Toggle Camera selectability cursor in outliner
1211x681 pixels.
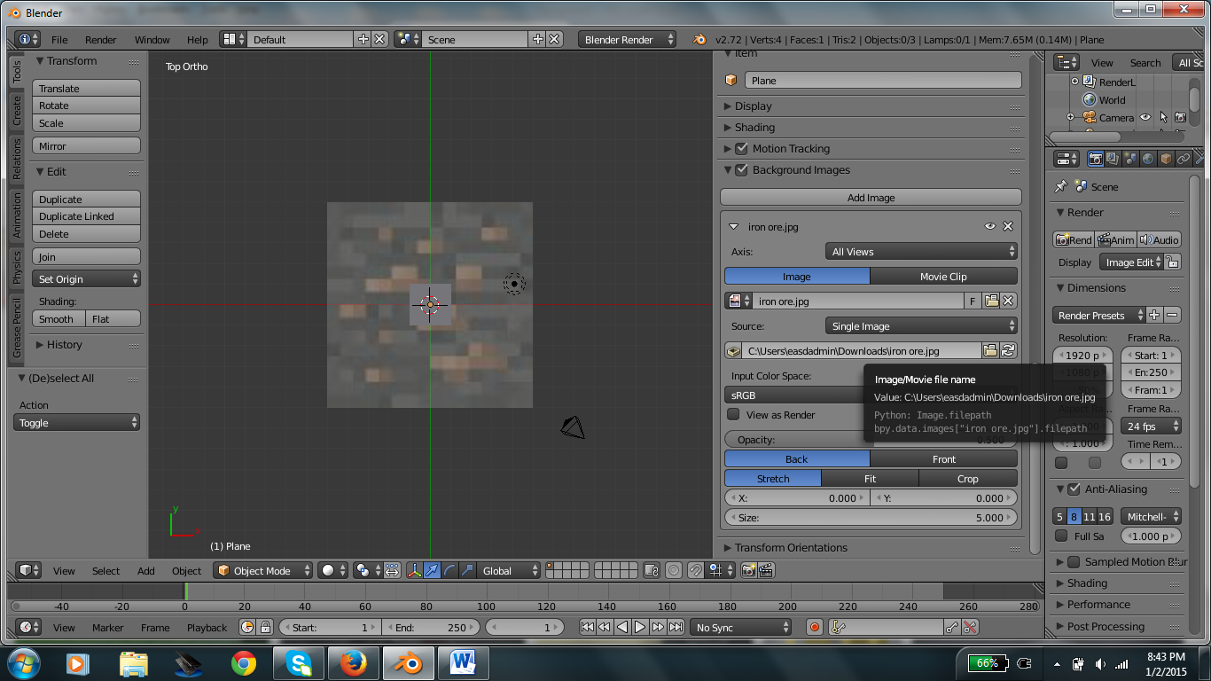(1163, 117)
